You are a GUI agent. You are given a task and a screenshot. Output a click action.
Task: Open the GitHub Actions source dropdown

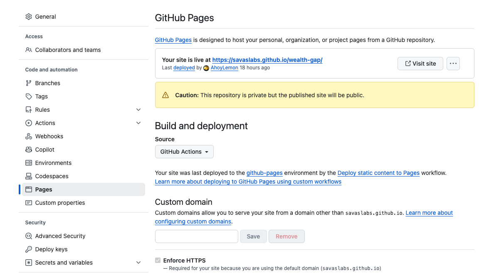184,152
